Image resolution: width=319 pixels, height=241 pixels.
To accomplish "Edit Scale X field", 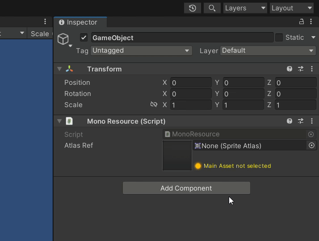I will point(191,105).
